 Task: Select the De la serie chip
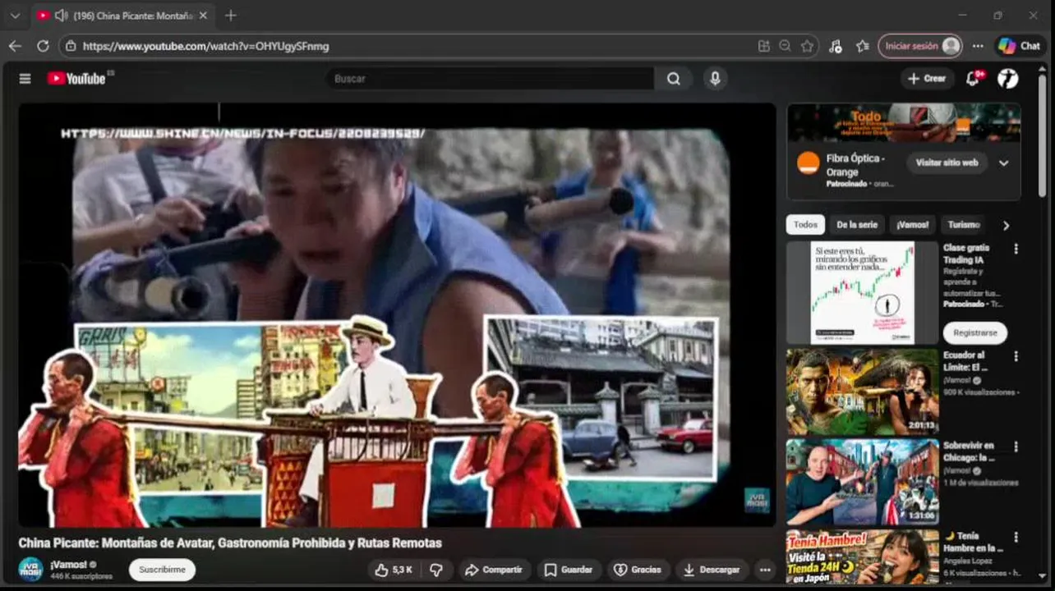point(857,225)
